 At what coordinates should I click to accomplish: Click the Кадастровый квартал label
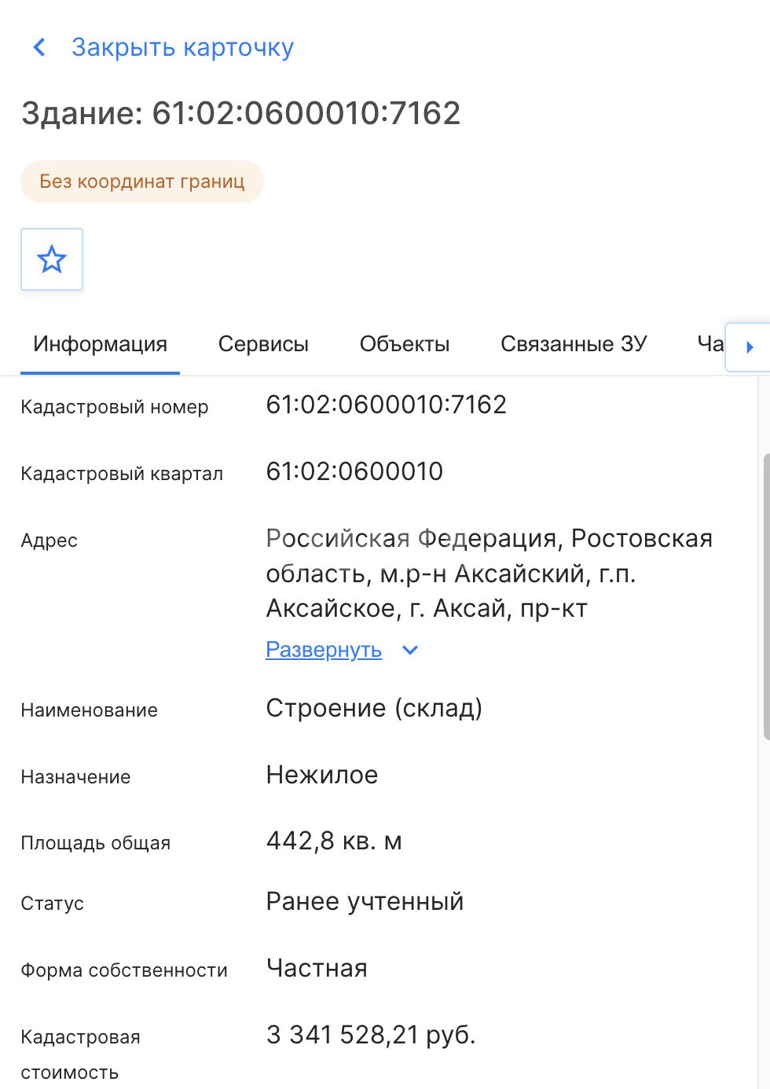pos(122,474)
